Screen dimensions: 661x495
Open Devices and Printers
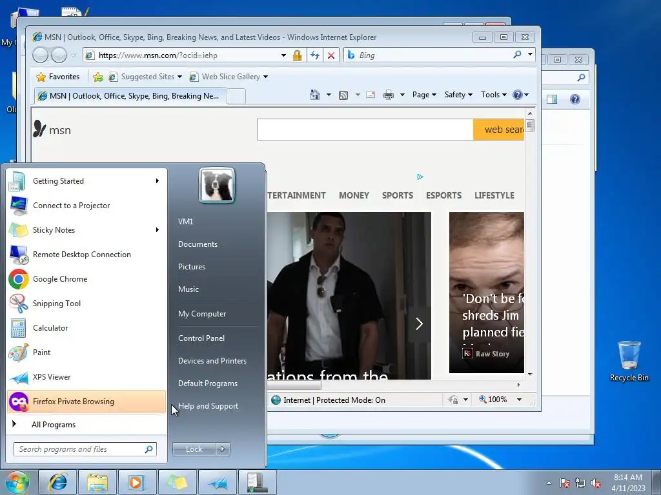tap(212, 361)
